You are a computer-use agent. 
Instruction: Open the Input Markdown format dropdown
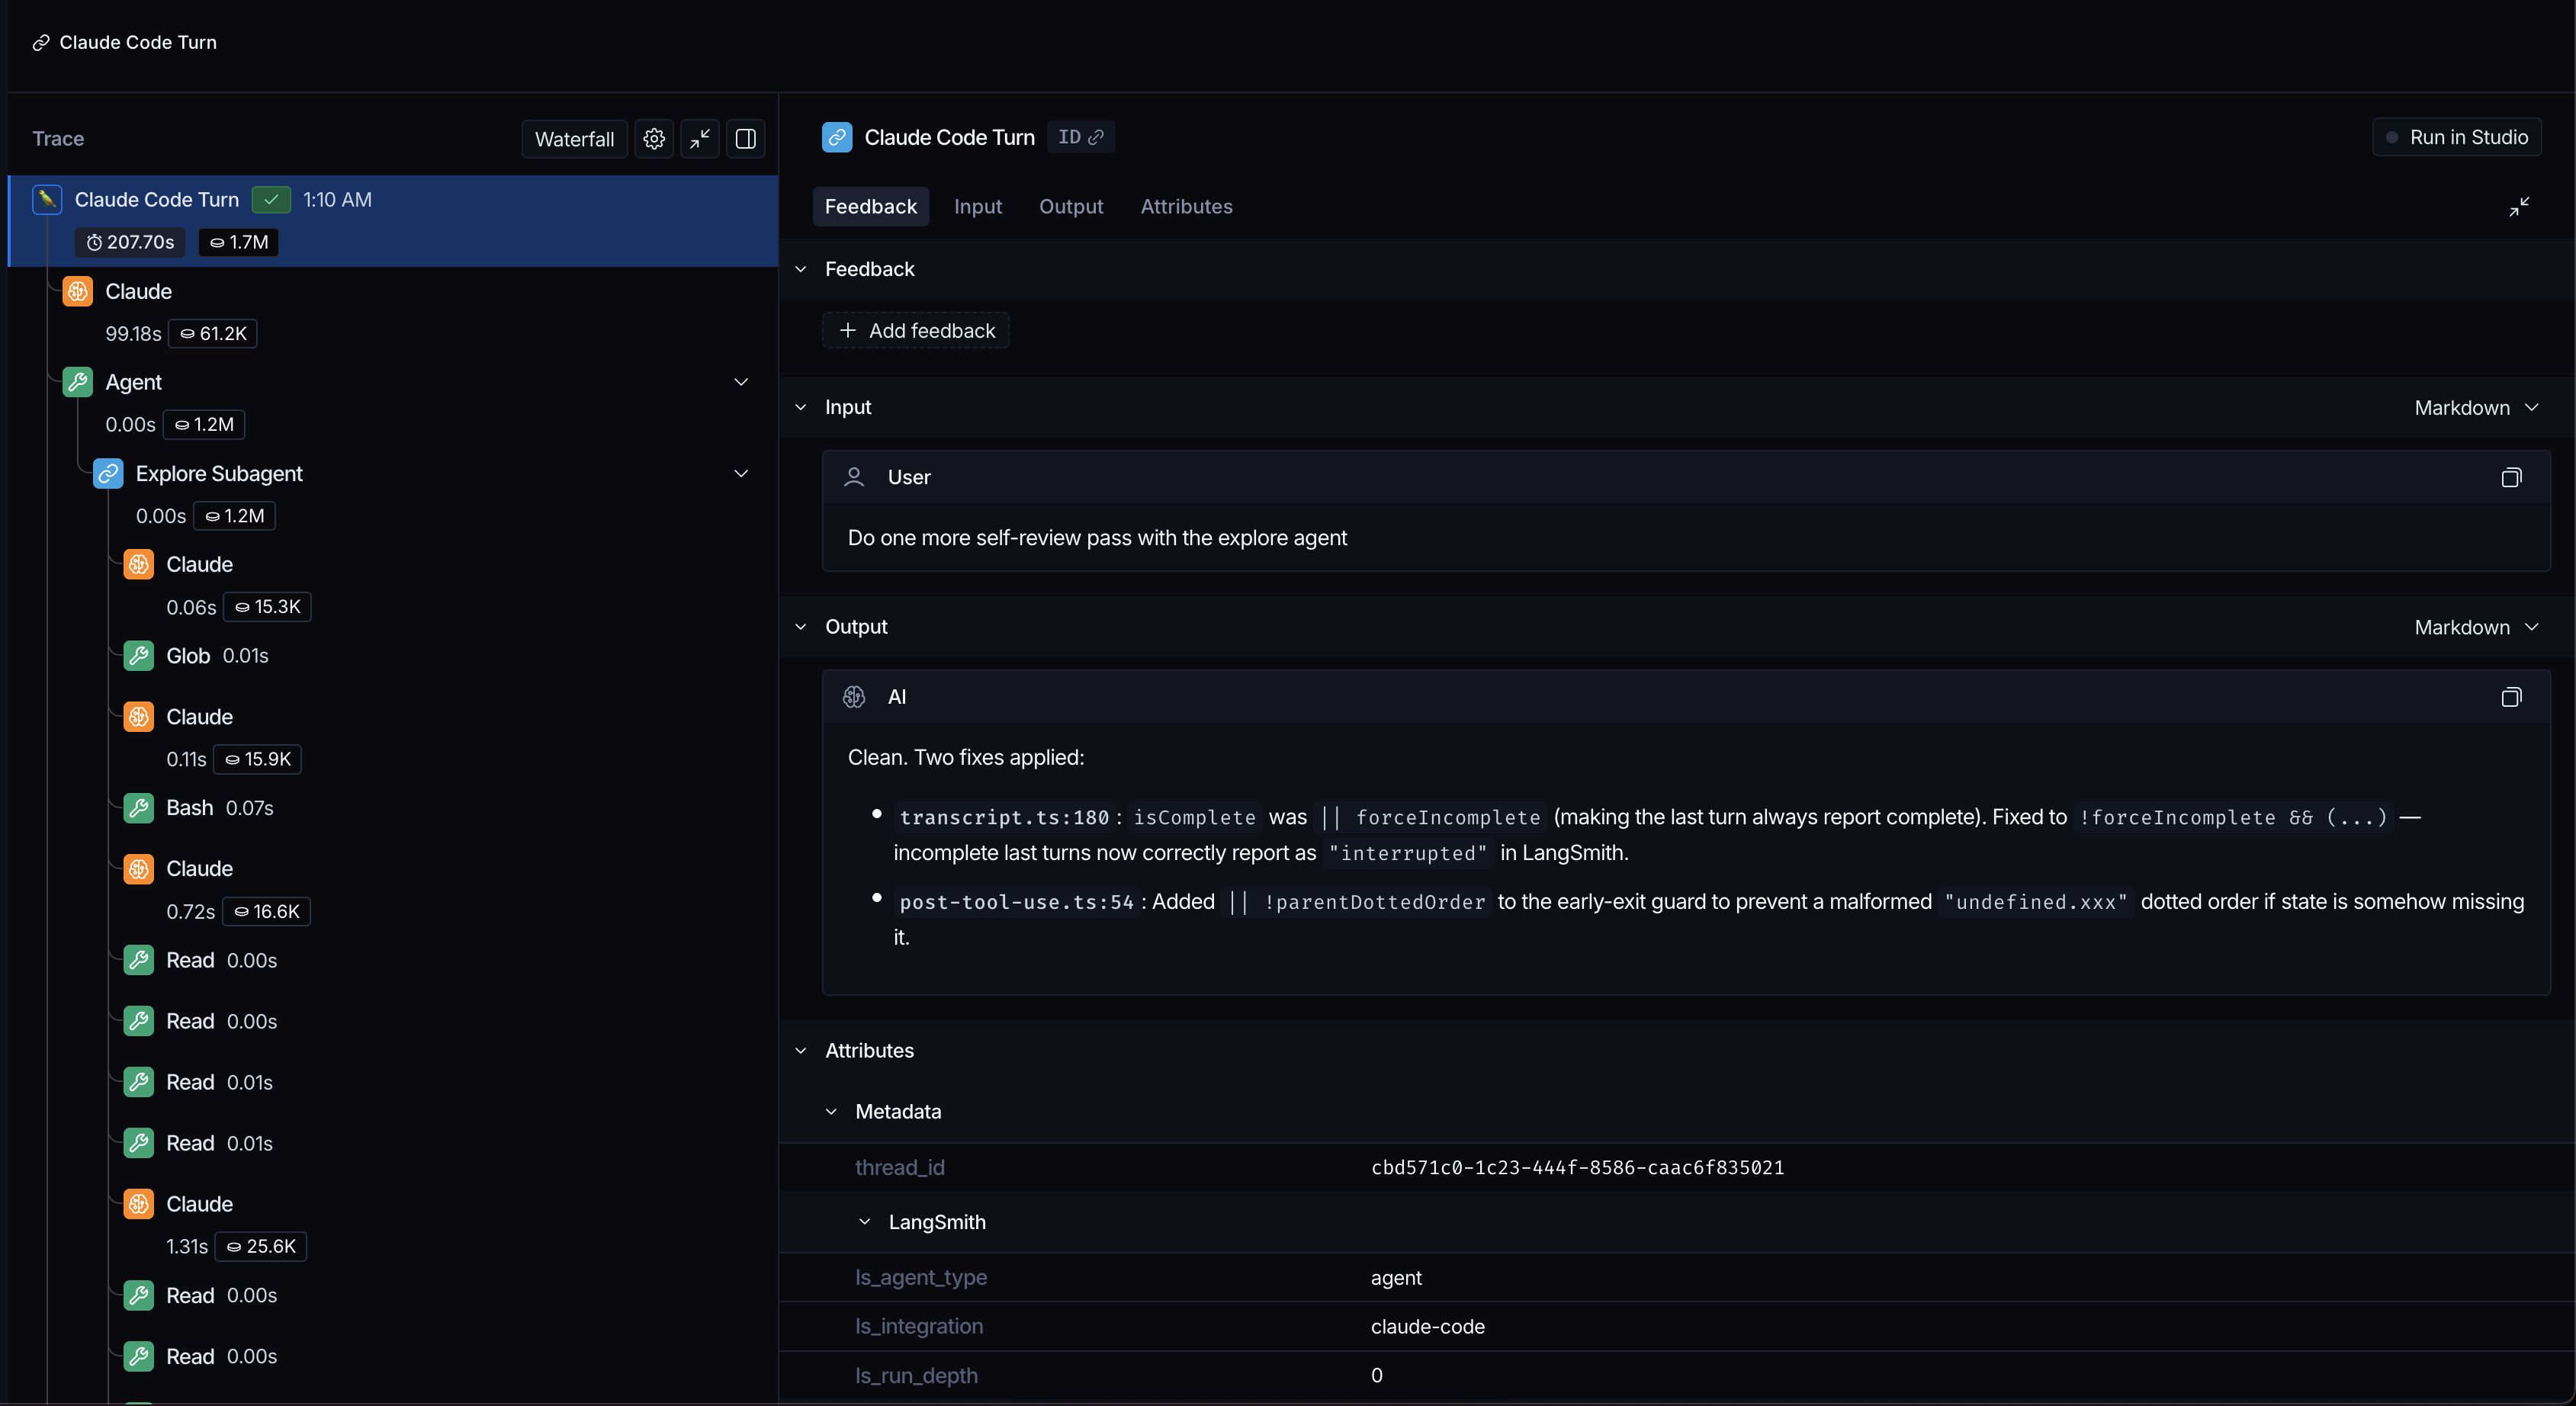(x=2475, y=408)
